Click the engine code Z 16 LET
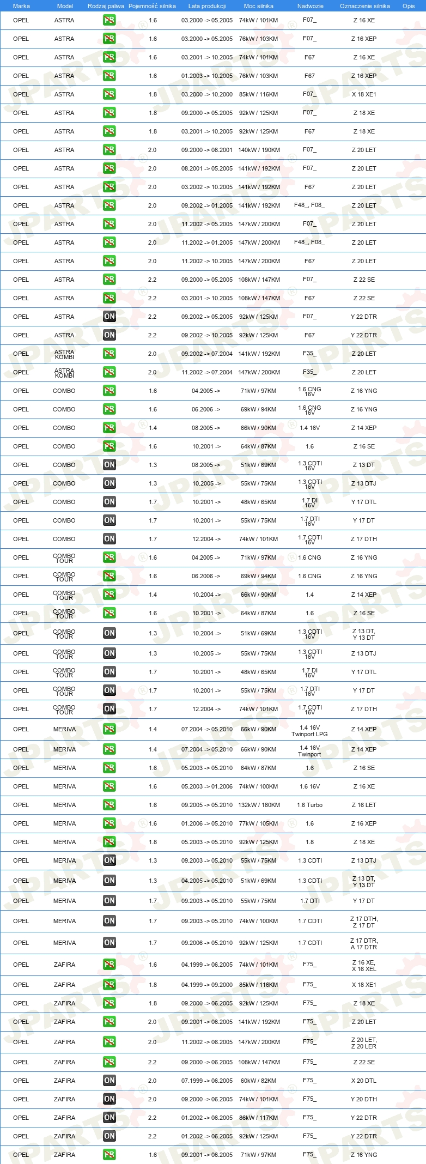426x1164 pixels. point(364,805)
